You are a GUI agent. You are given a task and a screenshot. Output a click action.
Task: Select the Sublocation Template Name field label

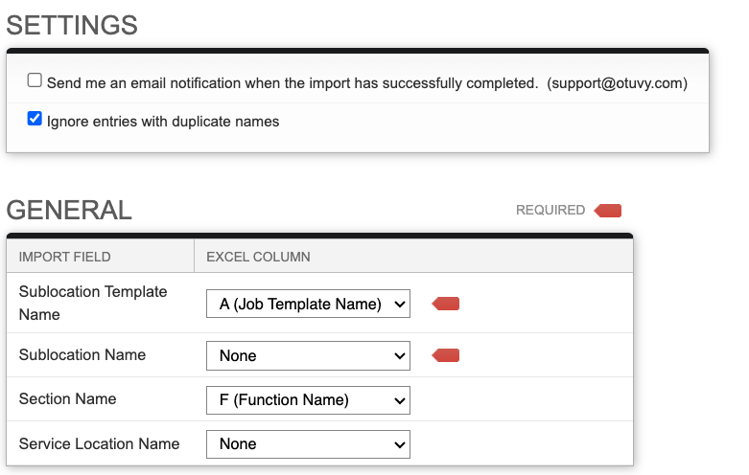click(x=93, y=303)
